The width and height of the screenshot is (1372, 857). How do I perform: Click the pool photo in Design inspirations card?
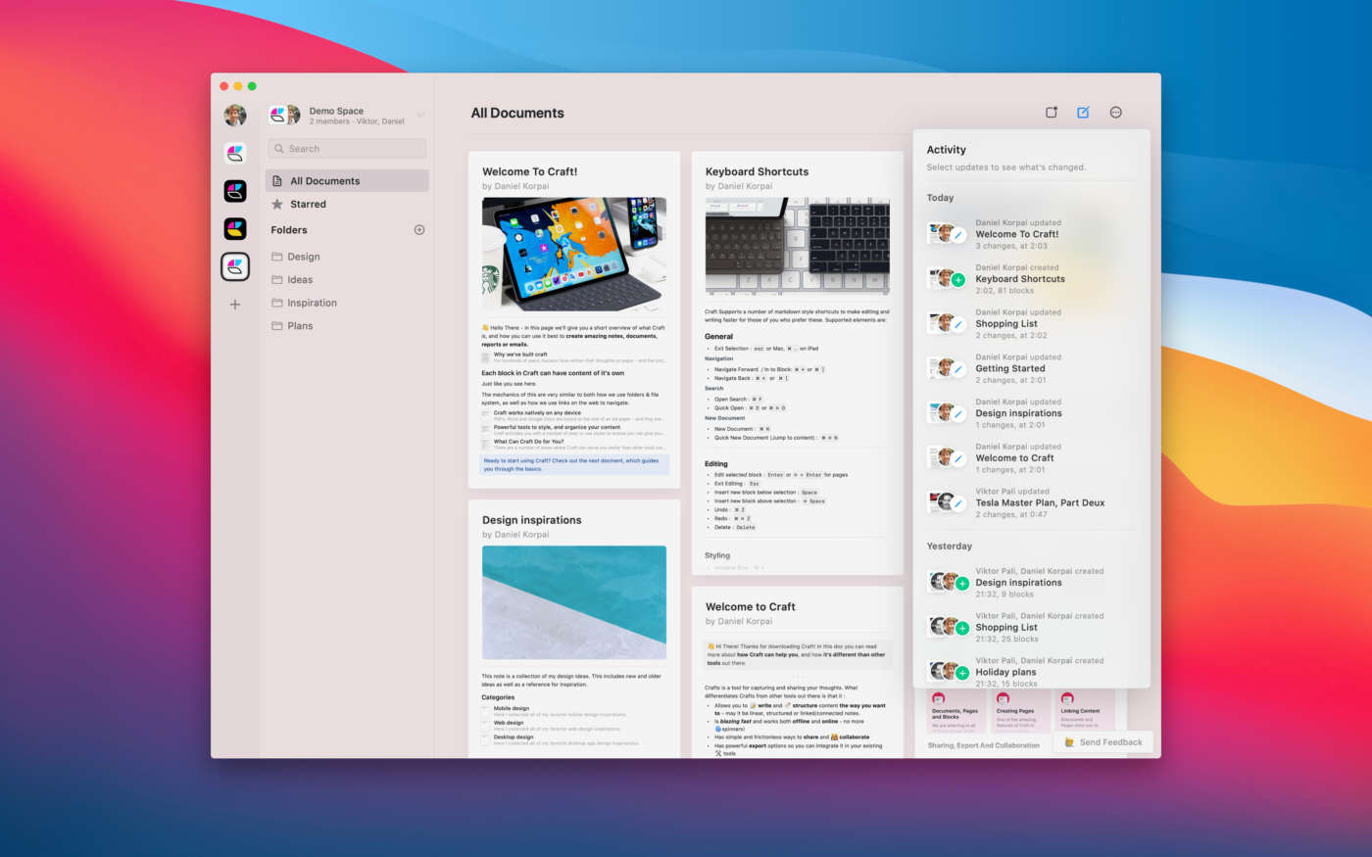click(x=574, y=602)
